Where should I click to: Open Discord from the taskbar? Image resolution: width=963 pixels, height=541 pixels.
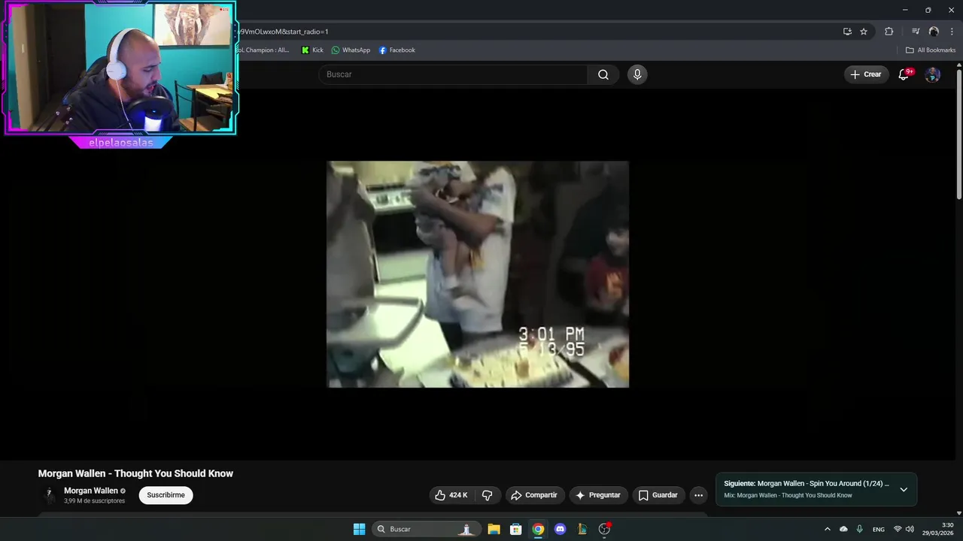pos(560,529)
